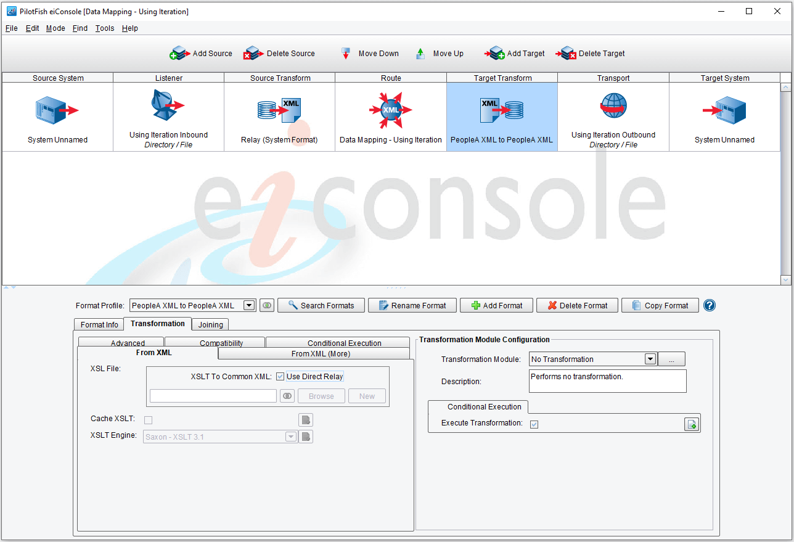Viewport: 794px width, 542px height.
Task: Switch to the Joining tab
Action: pyautogui.click(x=211, y=324)
